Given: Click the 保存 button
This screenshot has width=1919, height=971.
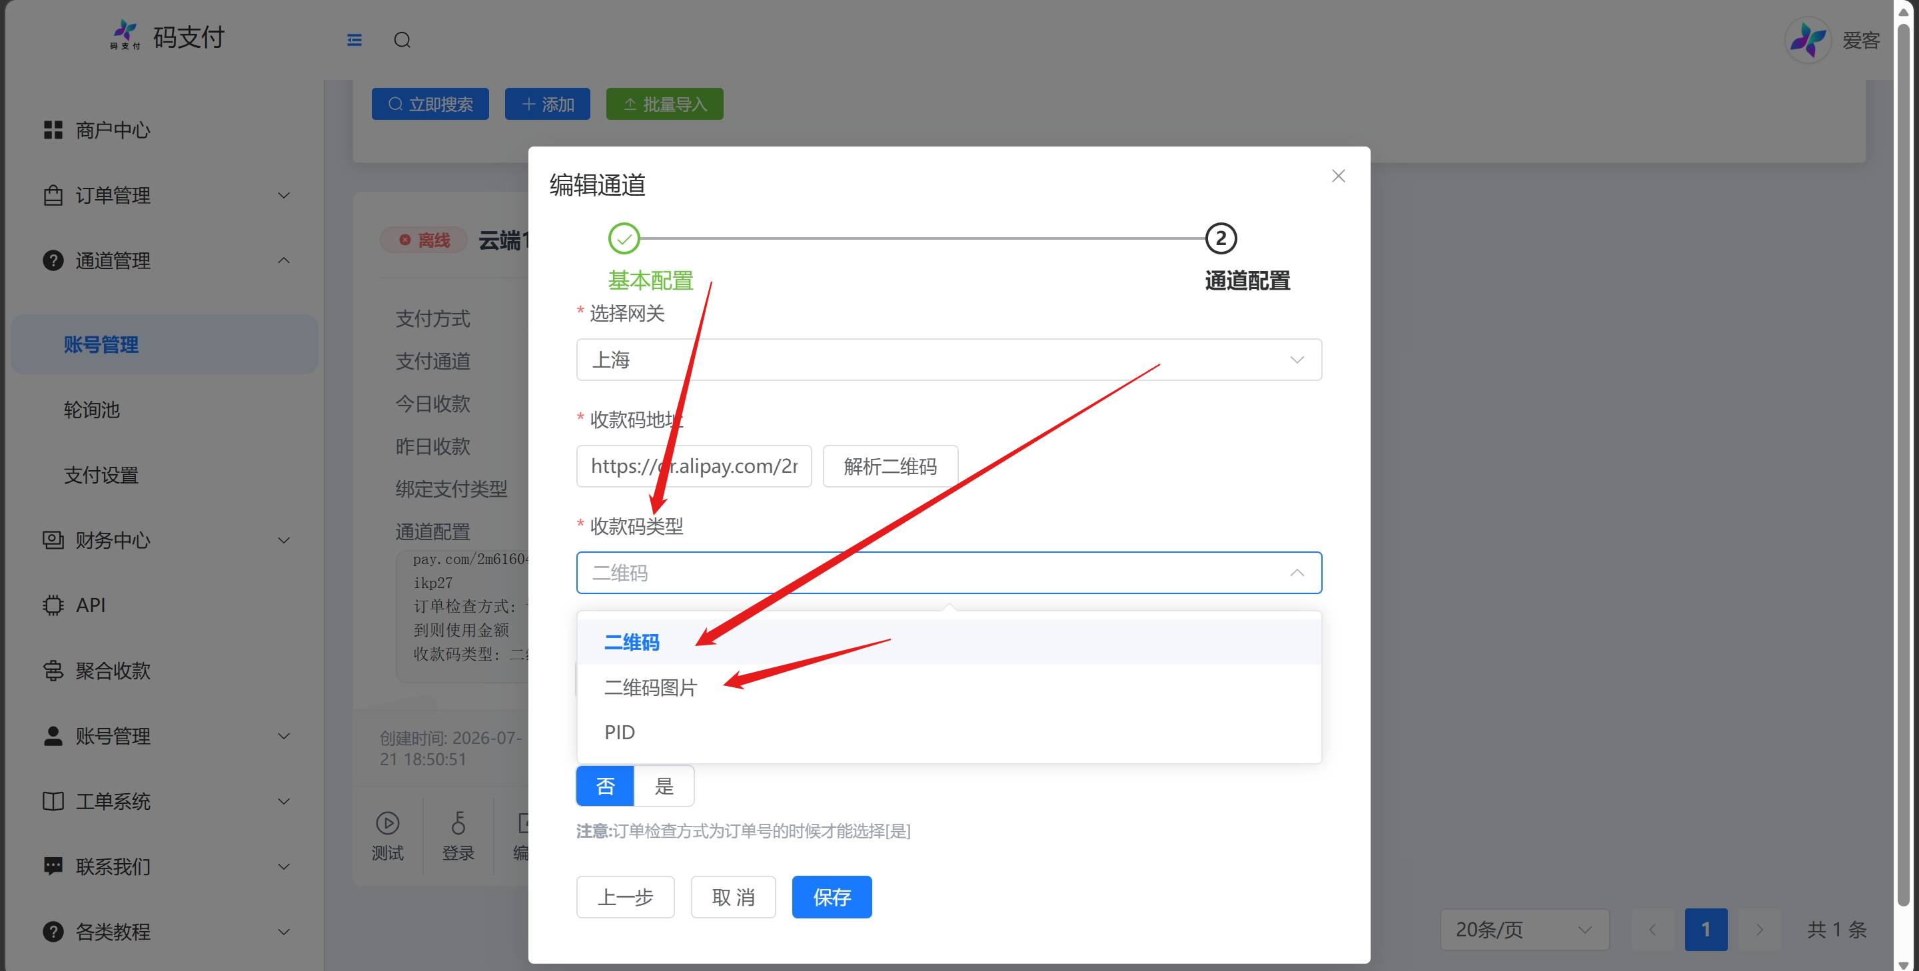Looking at the screenshot, I should coord(832,896).
